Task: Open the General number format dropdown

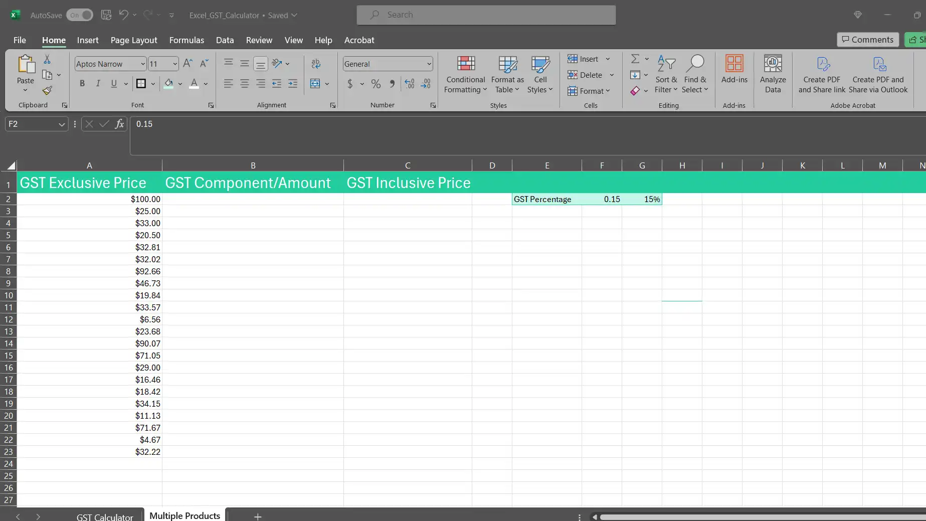Action: pyautogui.click(x=429, y=64)
